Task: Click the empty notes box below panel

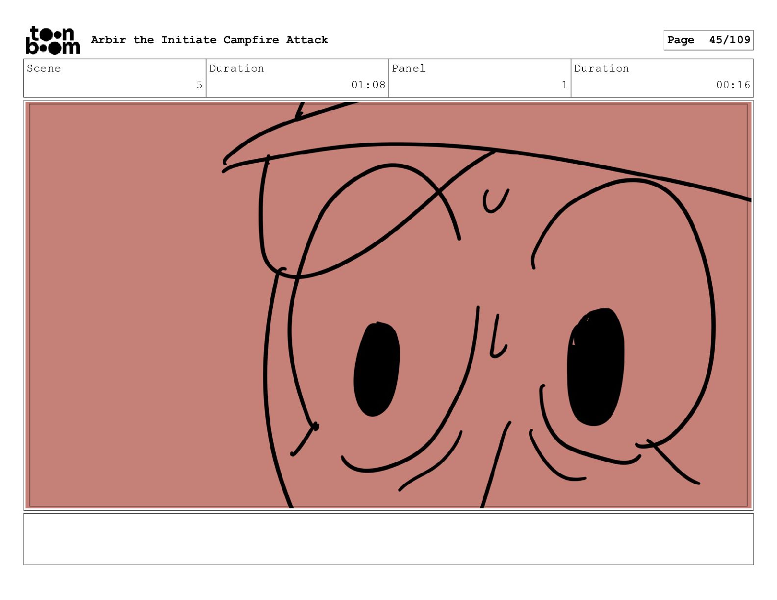Action: coord(388,539)
